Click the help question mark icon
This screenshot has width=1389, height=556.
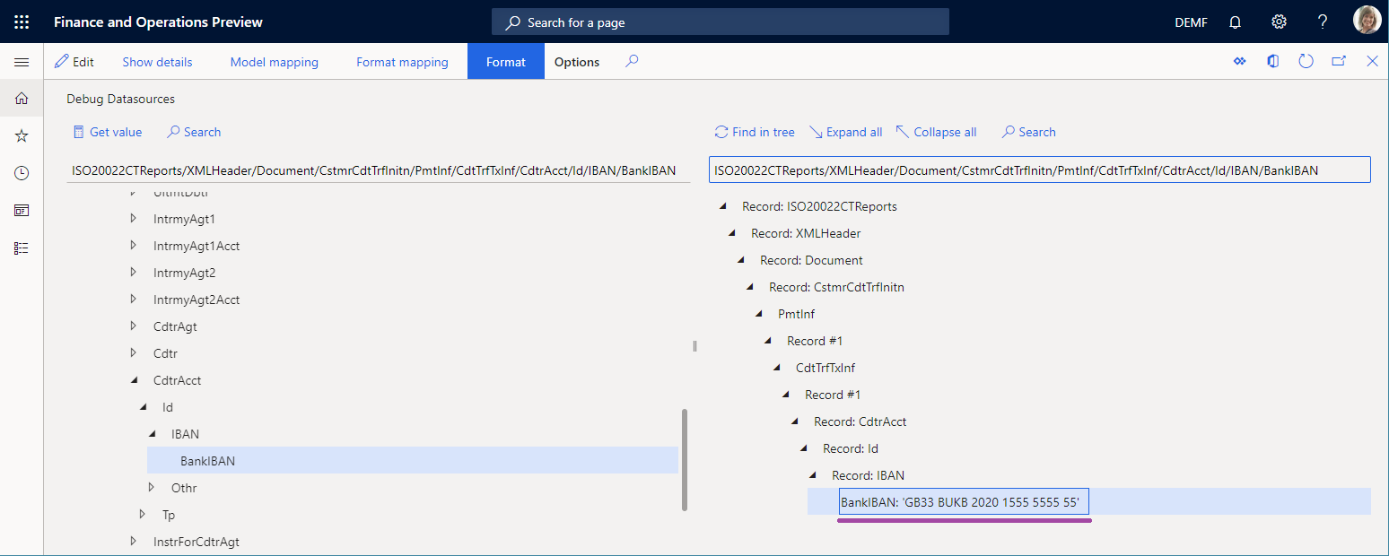[1323, 22]
